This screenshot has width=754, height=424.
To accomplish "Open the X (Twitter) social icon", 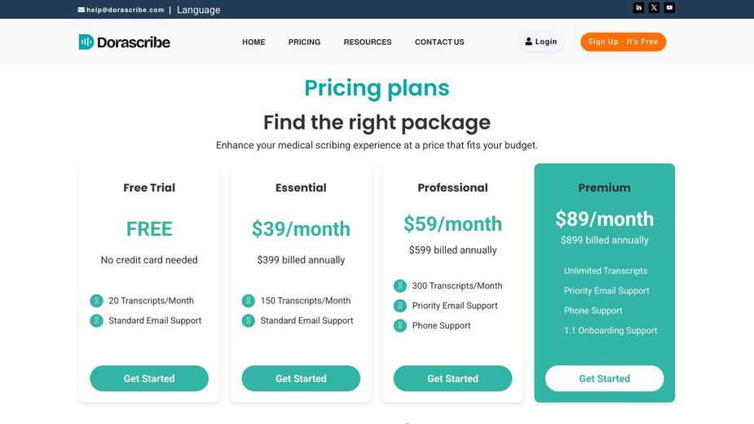I will [x=654, y=8].
